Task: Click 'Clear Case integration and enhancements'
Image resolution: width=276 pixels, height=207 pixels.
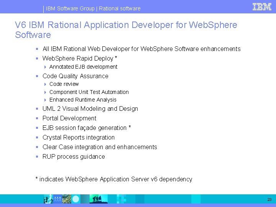Action: pos(100,147)
